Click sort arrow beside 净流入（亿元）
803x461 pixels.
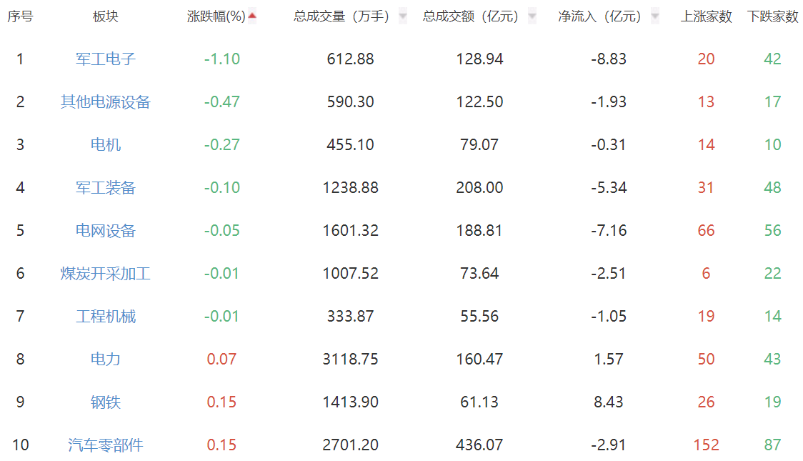point(654,16)
